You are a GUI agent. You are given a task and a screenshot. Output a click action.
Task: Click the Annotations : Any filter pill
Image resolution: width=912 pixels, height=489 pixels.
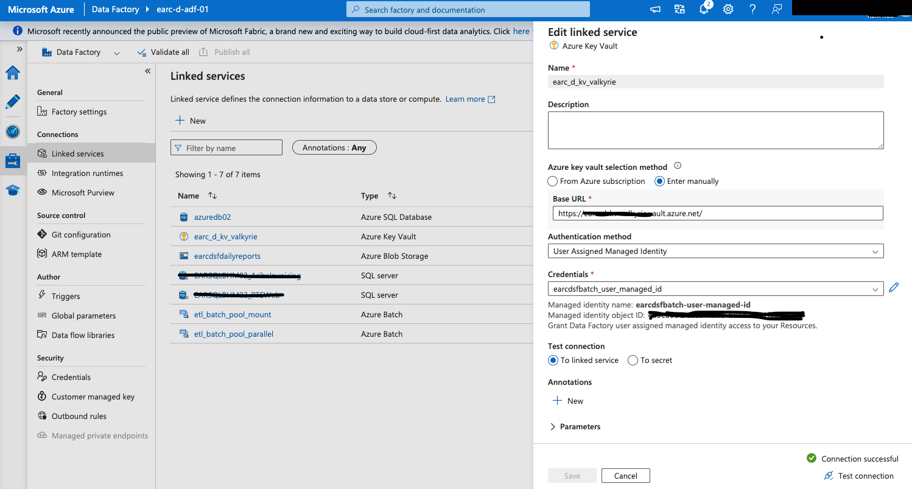pyautogui.click(x=334, y=147)
